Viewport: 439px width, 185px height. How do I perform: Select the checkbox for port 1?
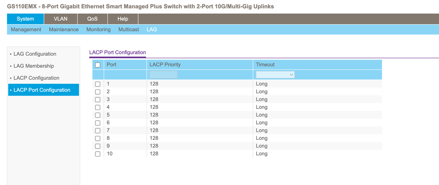pyautogui.click(x=98, y=84)
